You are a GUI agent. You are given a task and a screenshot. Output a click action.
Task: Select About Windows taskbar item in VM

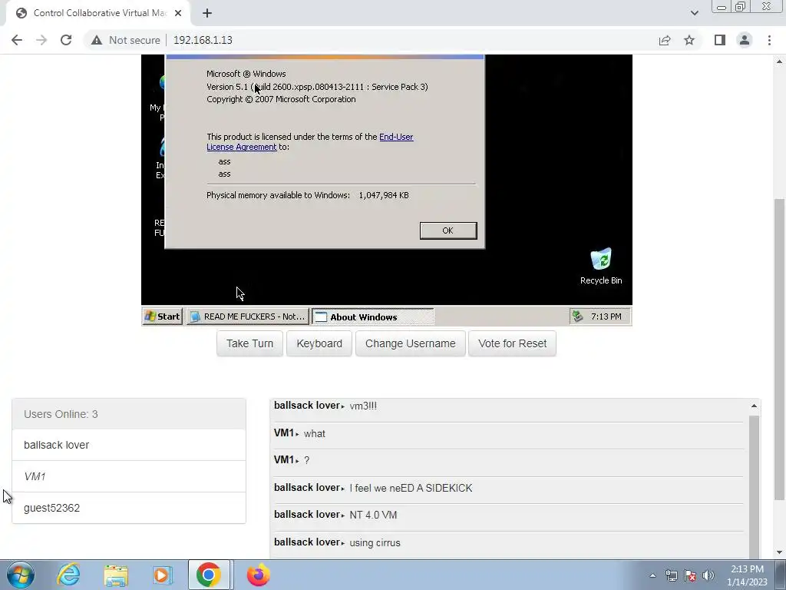click(372, 317)
